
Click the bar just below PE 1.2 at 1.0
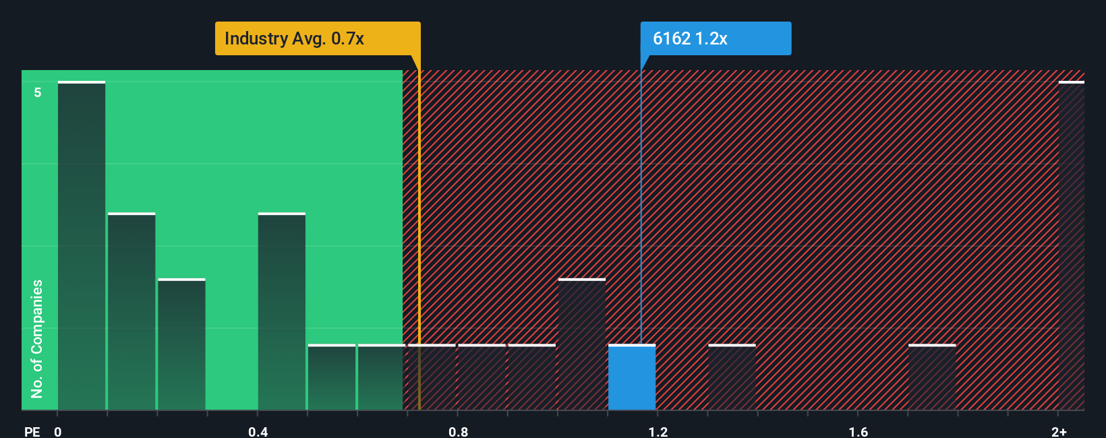click(582, 344)
